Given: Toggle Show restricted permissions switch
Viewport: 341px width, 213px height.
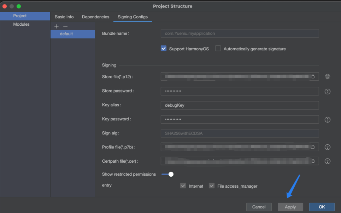Looking at the screenshot, I should 167,174.
